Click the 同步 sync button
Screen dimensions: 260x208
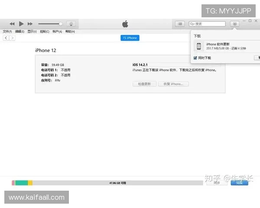click(x=217, y=183)
